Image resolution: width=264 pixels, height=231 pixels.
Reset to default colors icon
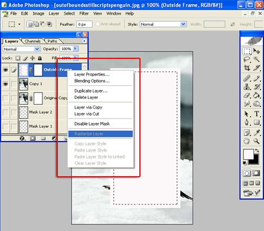(x=245, y=163)
